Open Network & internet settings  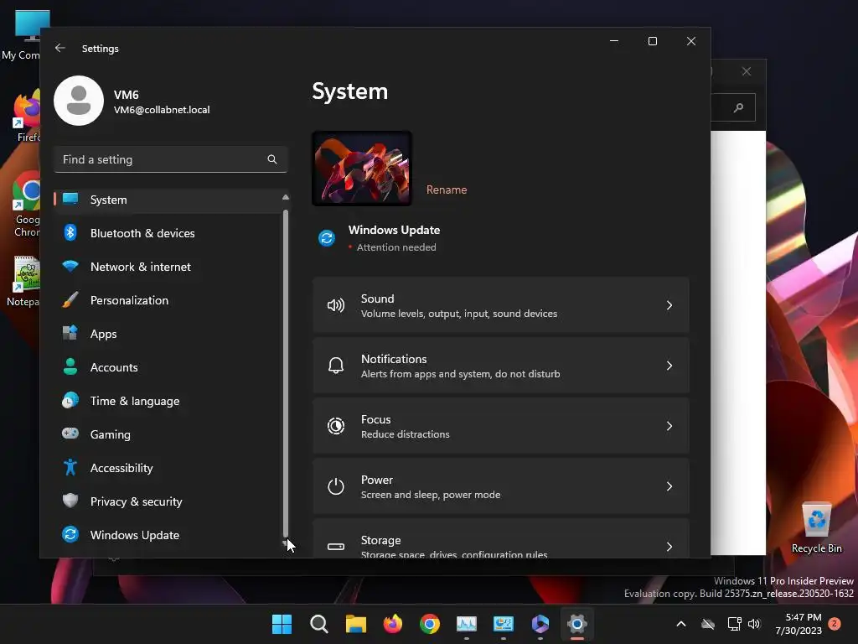[171, 267]
